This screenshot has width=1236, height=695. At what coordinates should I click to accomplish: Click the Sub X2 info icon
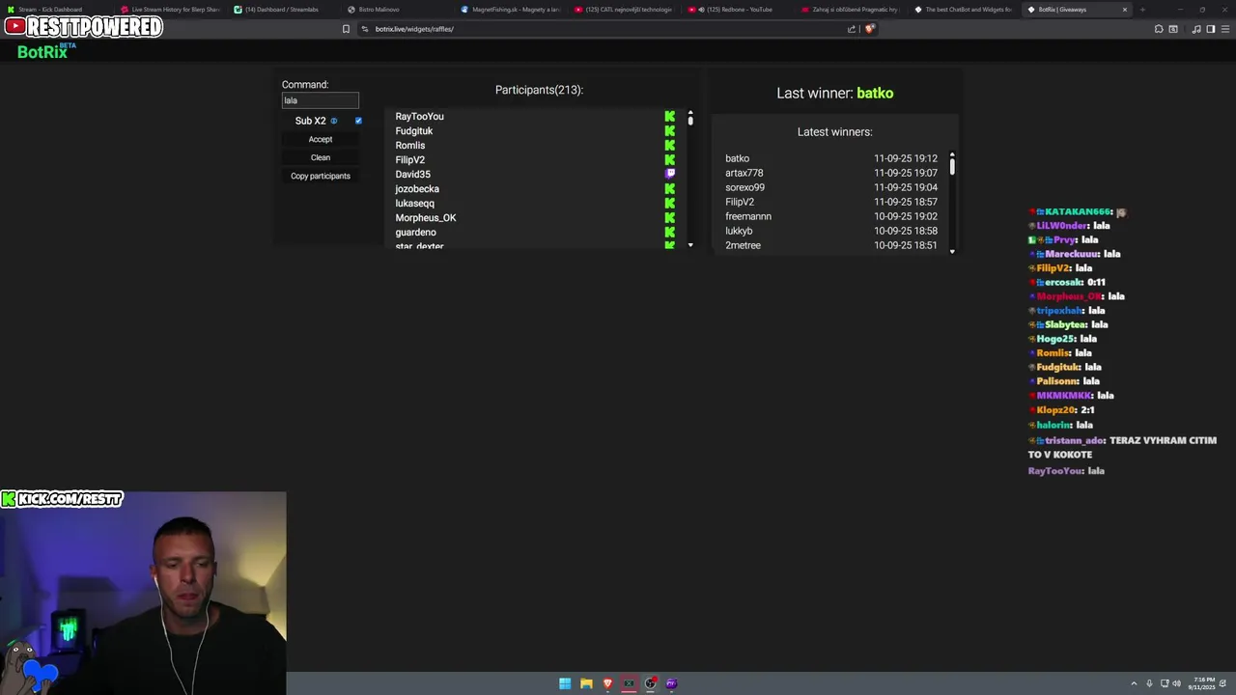click(334, 121)
